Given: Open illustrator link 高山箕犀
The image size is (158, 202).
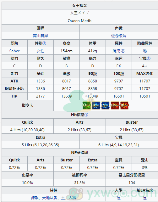Looking at the screenshot, I should pos(41,36).
